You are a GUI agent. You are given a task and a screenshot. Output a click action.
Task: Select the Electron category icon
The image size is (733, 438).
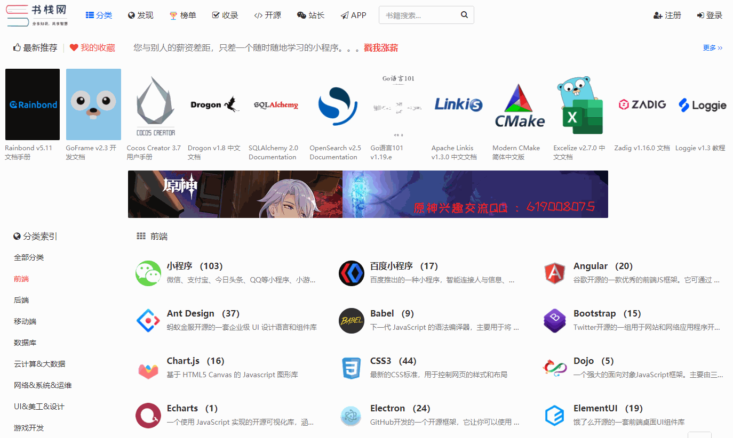click(351, 415)
